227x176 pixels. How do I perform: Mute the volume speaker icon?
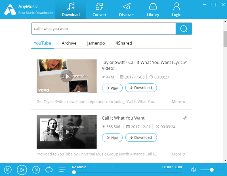tap(194, 170)
